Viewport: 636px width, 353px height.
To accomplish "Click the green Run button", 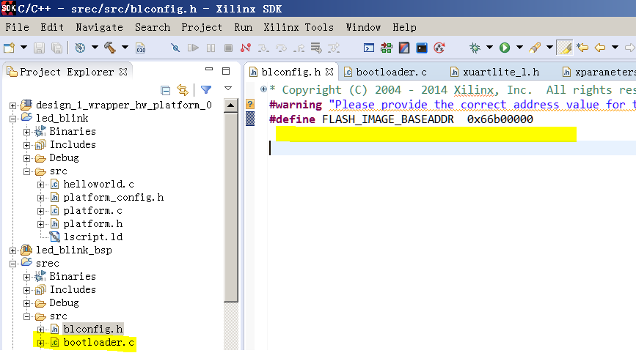I will (505, 48).
